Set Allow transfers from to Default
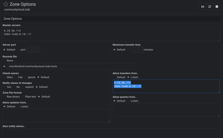Image resolution: width=223 pixels, height=138 pixels. click(114, 77)
